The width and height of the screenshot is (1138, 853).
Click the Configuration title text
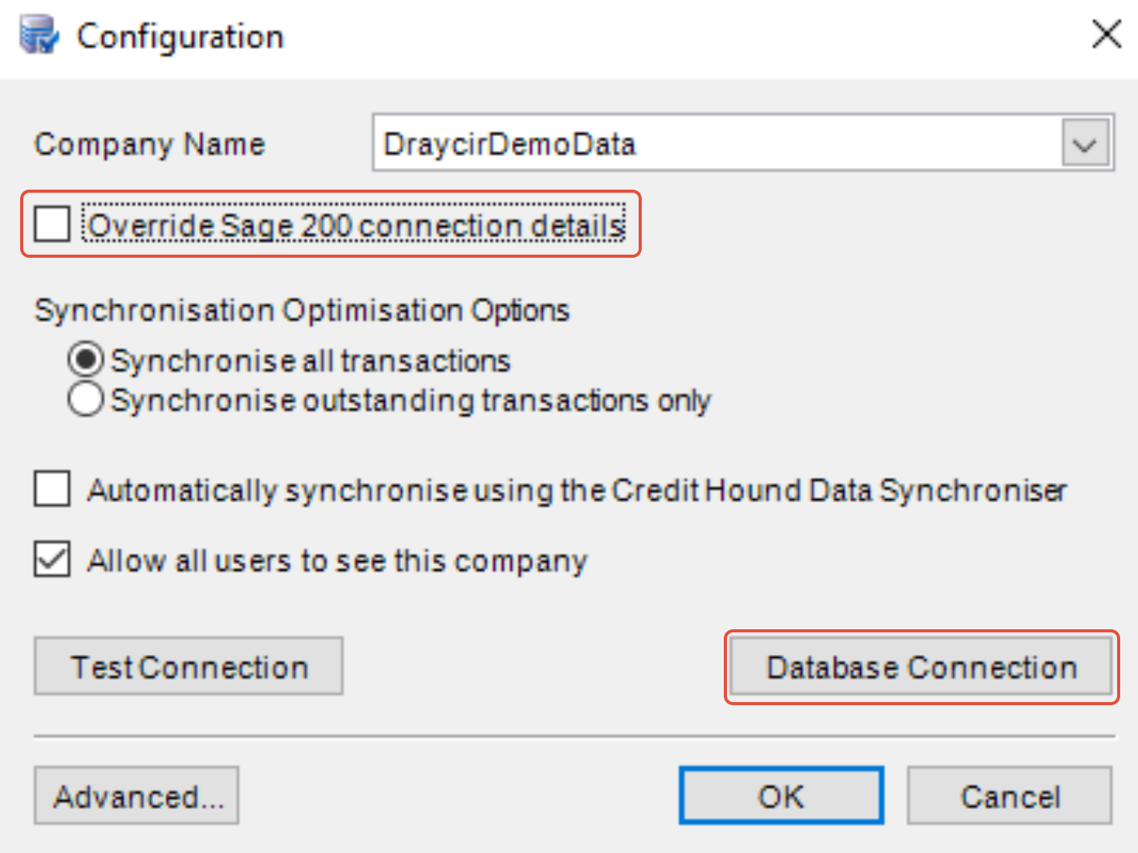[180, 36]
